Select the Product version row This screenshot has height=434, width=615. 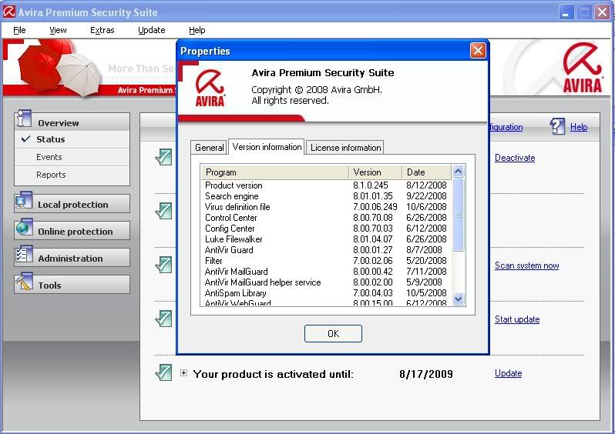coord(326,185)
